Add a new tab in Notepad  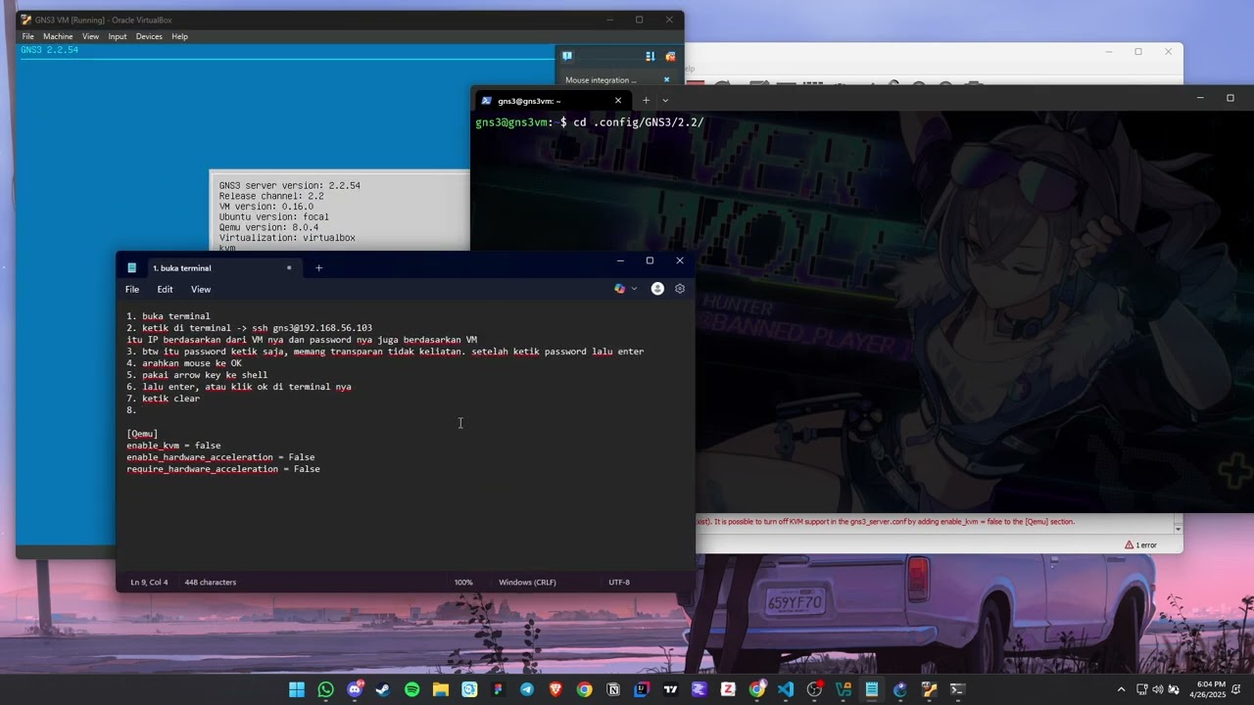click(x=318, y=267)
